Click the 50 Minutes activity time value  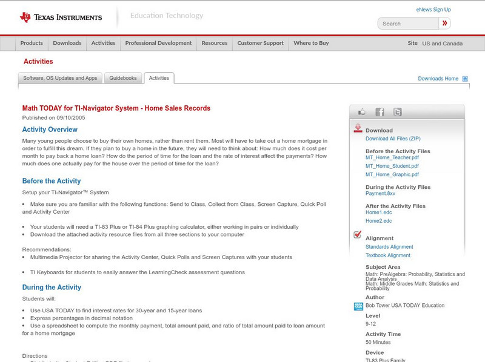pyautogui.click(x=378, y=342)
